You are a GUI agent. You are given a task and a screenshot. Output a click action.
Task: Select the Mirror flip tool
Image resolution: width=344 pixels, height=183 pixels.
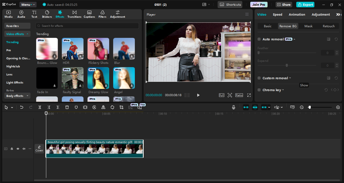103,107
